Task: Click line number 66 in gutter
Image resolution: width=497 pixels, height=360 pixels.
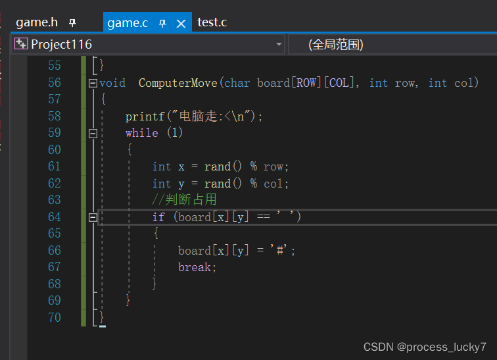Action: click(54, 251)
